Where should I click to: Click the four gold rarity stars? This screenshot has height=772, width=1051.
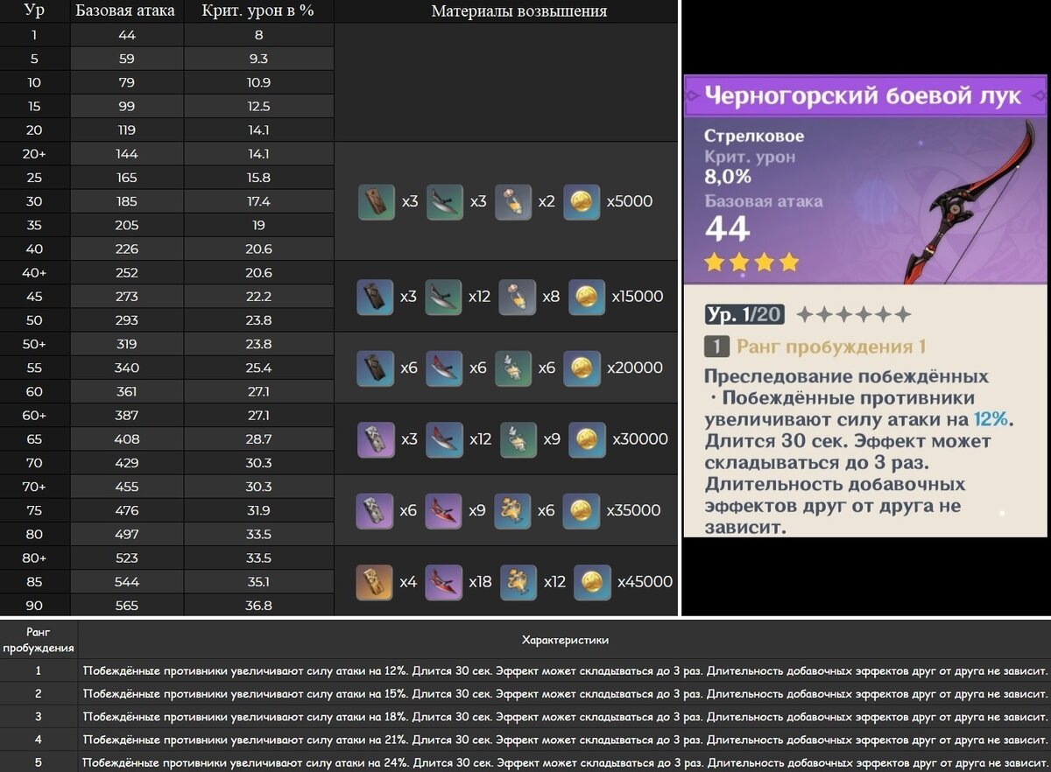(x=752, y=262)
